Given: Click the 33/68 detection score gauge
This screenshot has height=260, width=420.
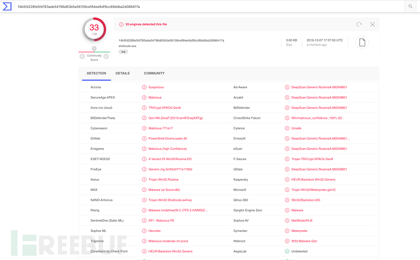Looking at the screenshot, I should pos(94,29).
